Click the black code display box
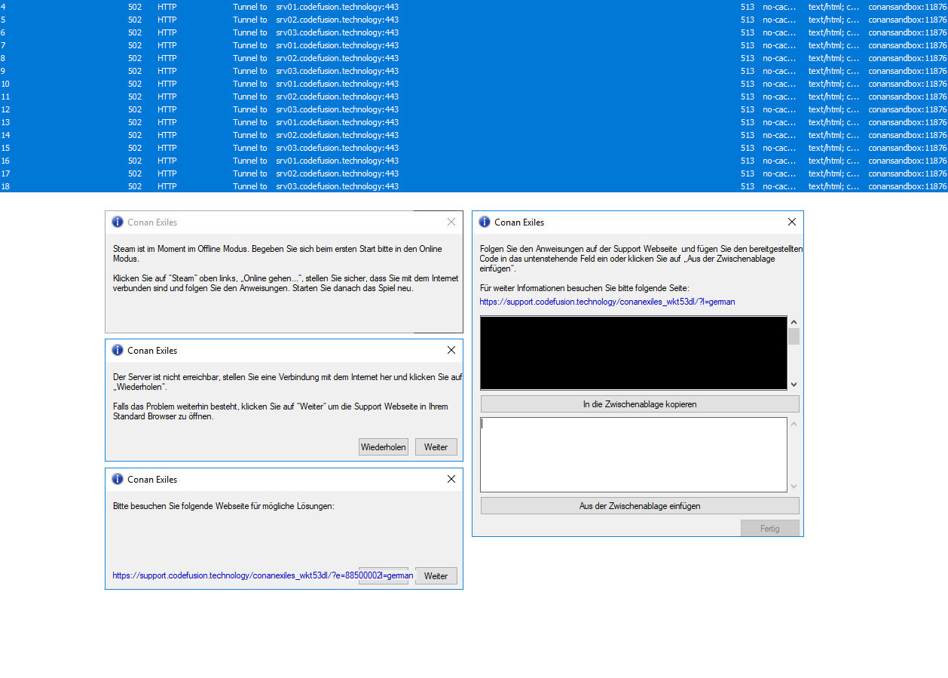The width and height of the screenshot is (948, 678). tap(634, 353)
